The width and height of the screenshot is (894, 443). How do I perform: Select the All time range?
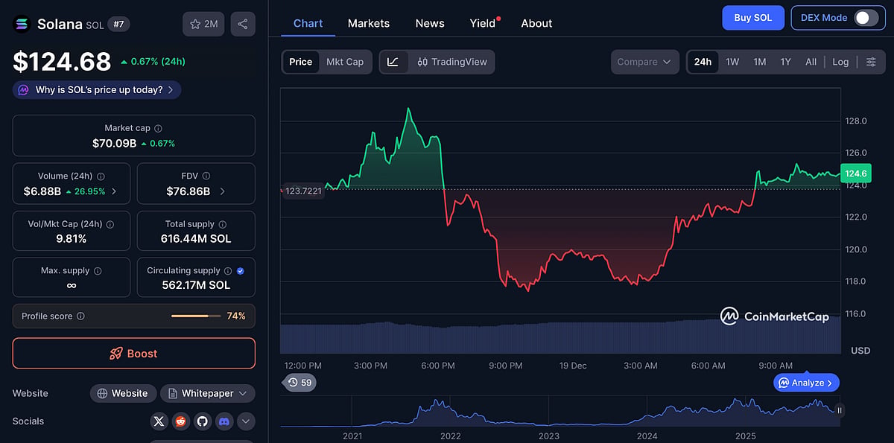[x=811, y=62]
